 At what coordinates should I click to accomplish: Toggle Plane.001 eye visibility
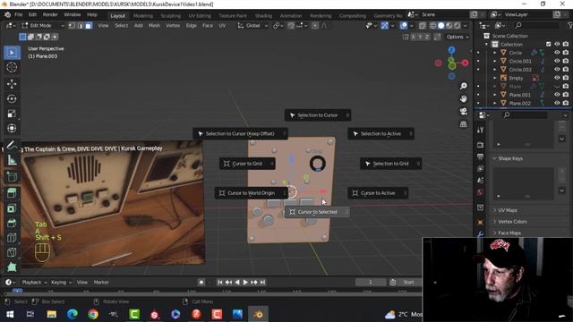pos(557,95)
